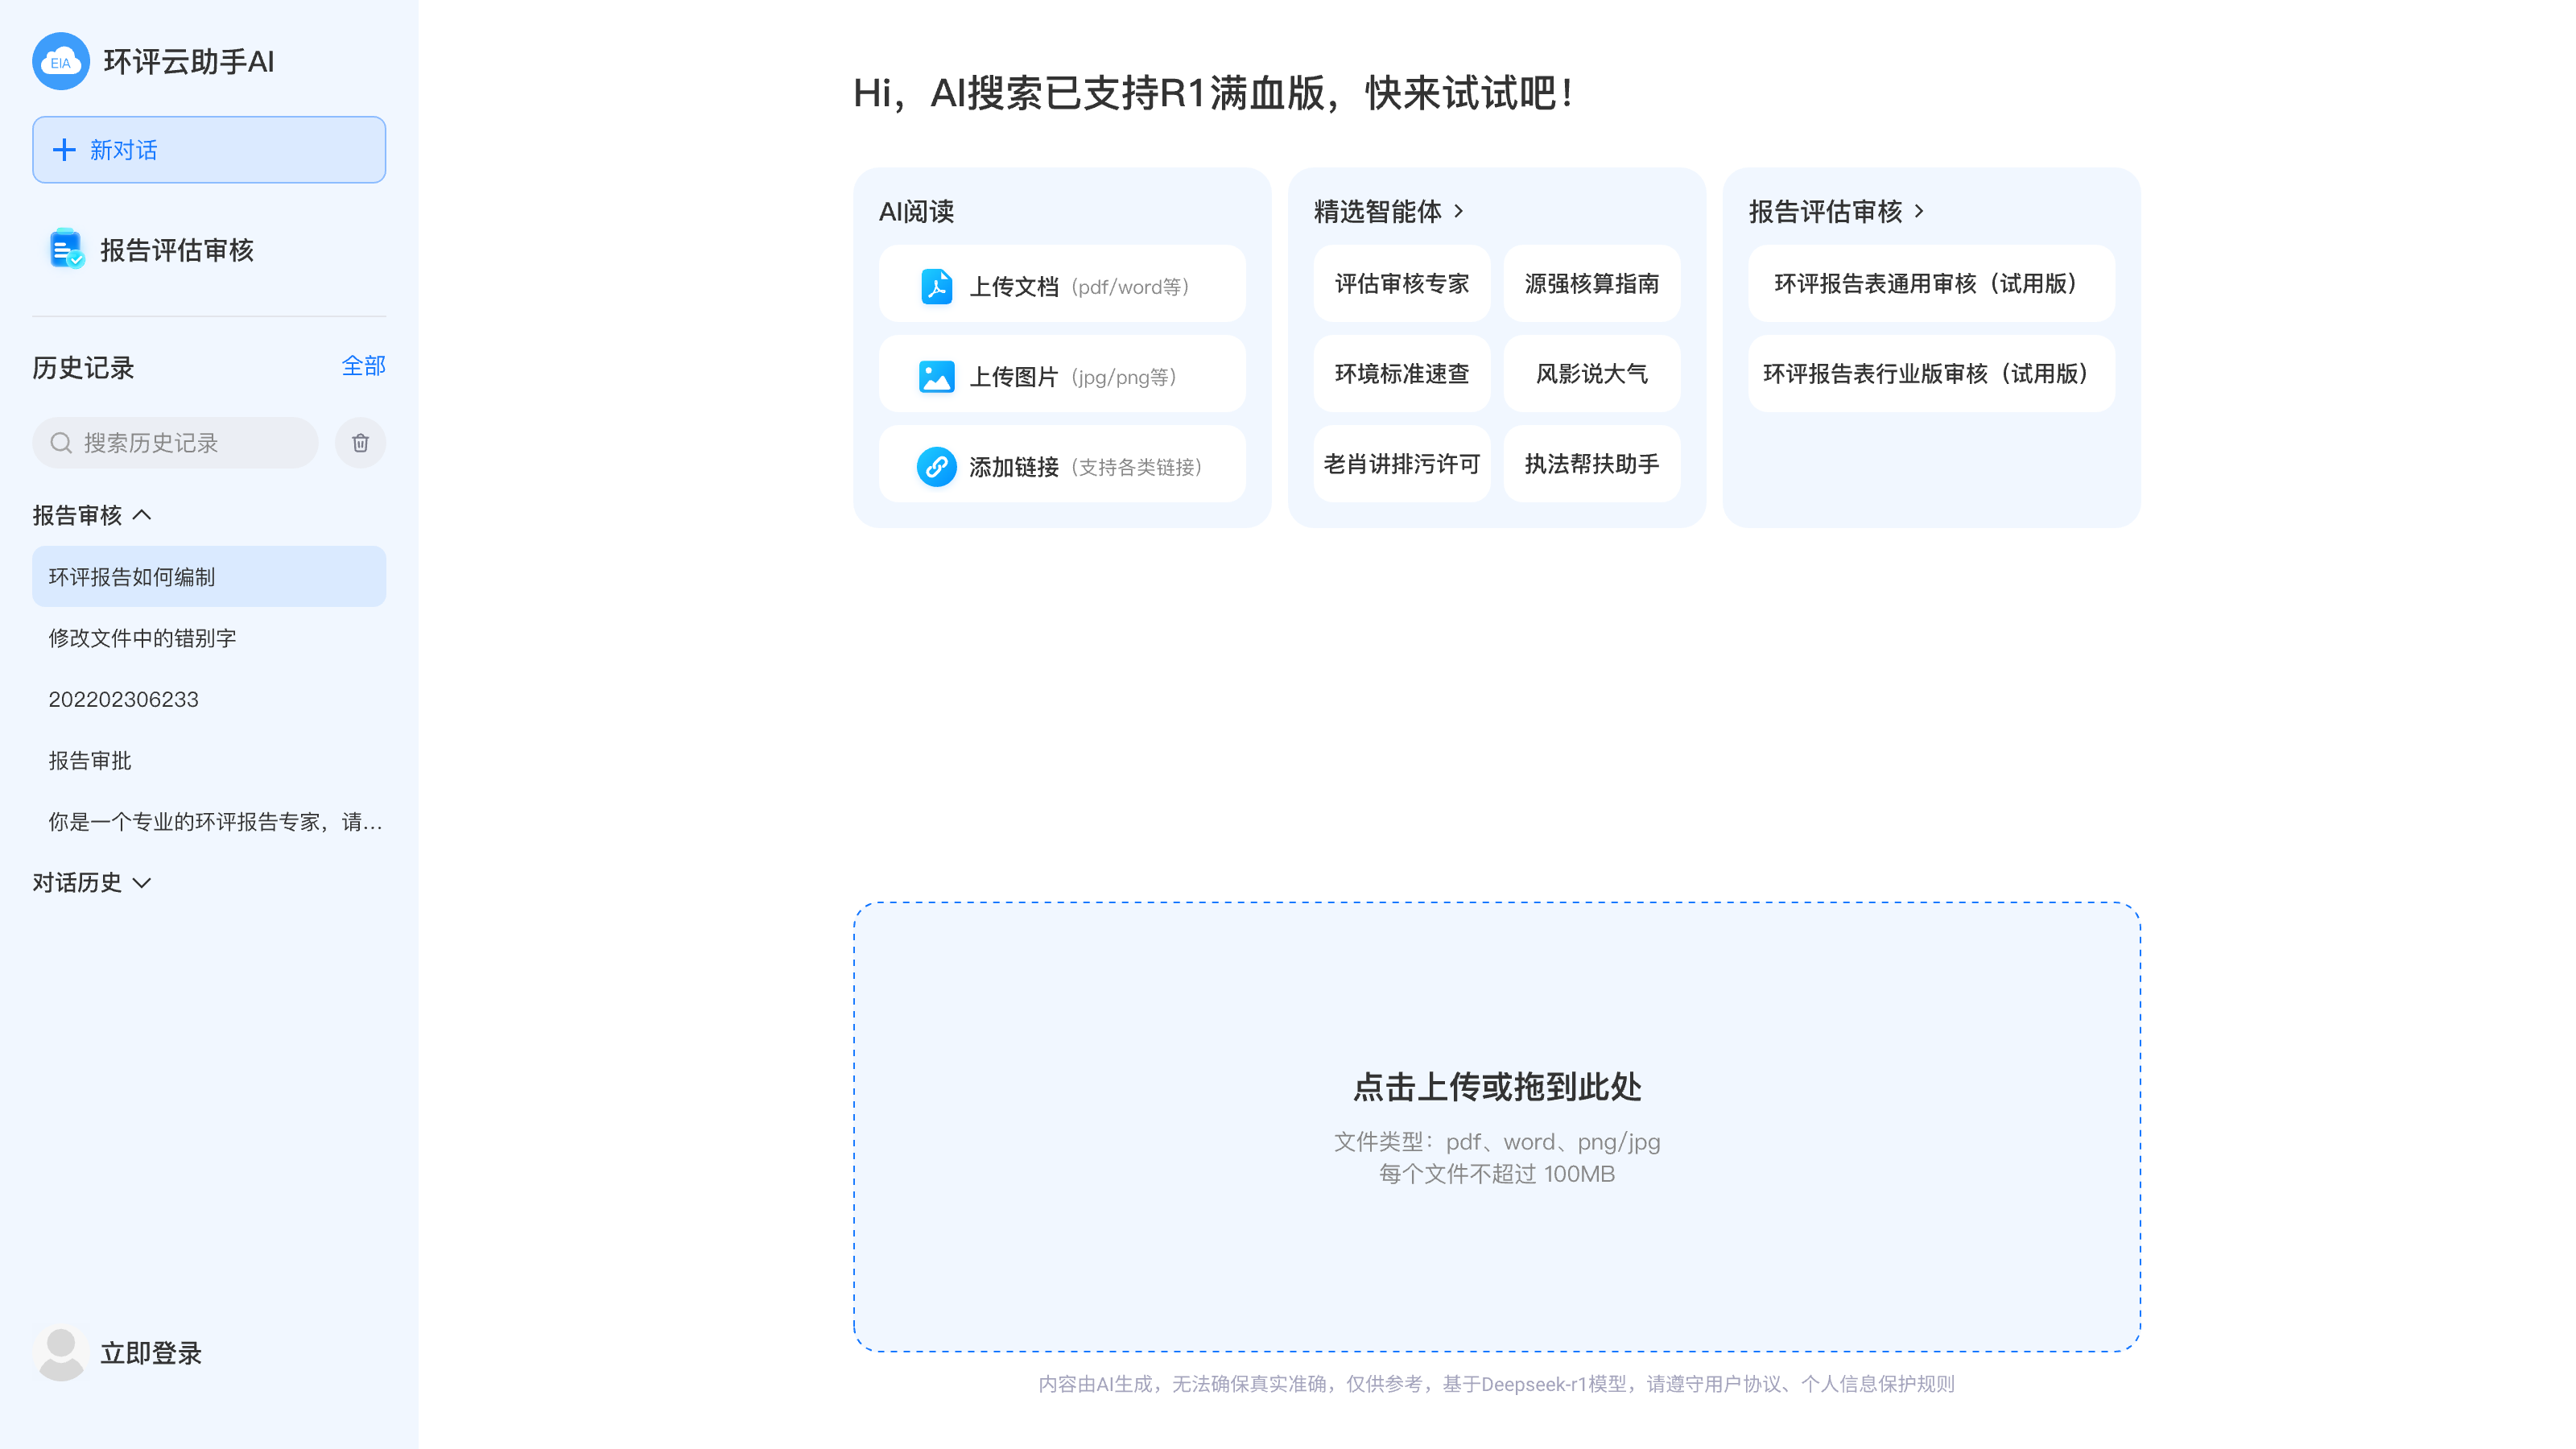
Task: Click the plus icon for new chat
Action: pos(64,150)
